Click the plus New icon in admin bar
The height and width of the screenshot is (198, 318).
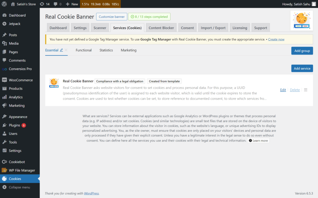tap(67, 4)
